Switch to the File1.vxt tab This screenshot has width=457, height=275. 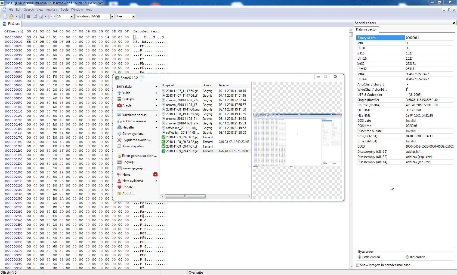point(11,24)
